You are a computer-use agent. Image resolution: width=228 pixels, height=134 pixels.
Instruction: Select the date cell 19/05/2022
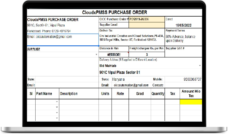(184, 25)
